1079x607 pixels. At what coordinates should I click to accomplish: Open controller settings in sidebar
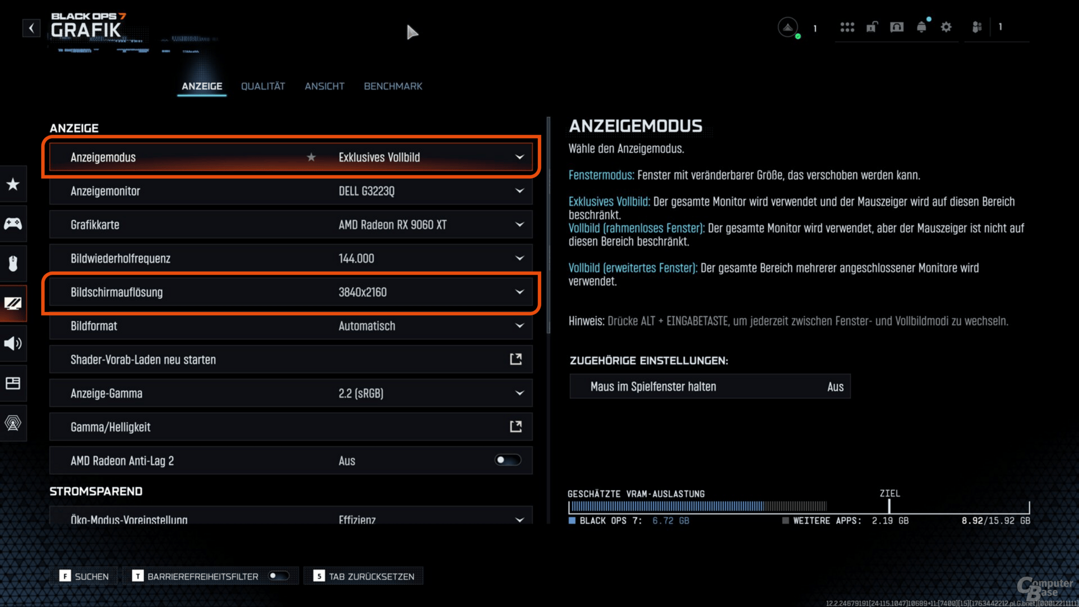coord(13,224)
